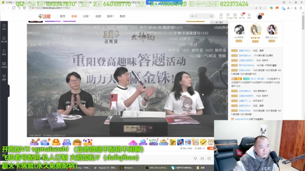Click the smiley-minus icon near chat input
Image resolution: width=305 pixels, height=171 pixels.
209,159
